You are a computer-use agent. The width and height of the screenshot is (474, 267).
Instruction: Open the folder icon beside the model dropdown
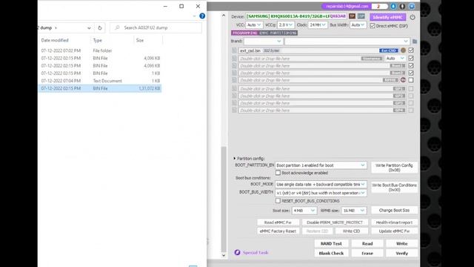click(415, 42)
